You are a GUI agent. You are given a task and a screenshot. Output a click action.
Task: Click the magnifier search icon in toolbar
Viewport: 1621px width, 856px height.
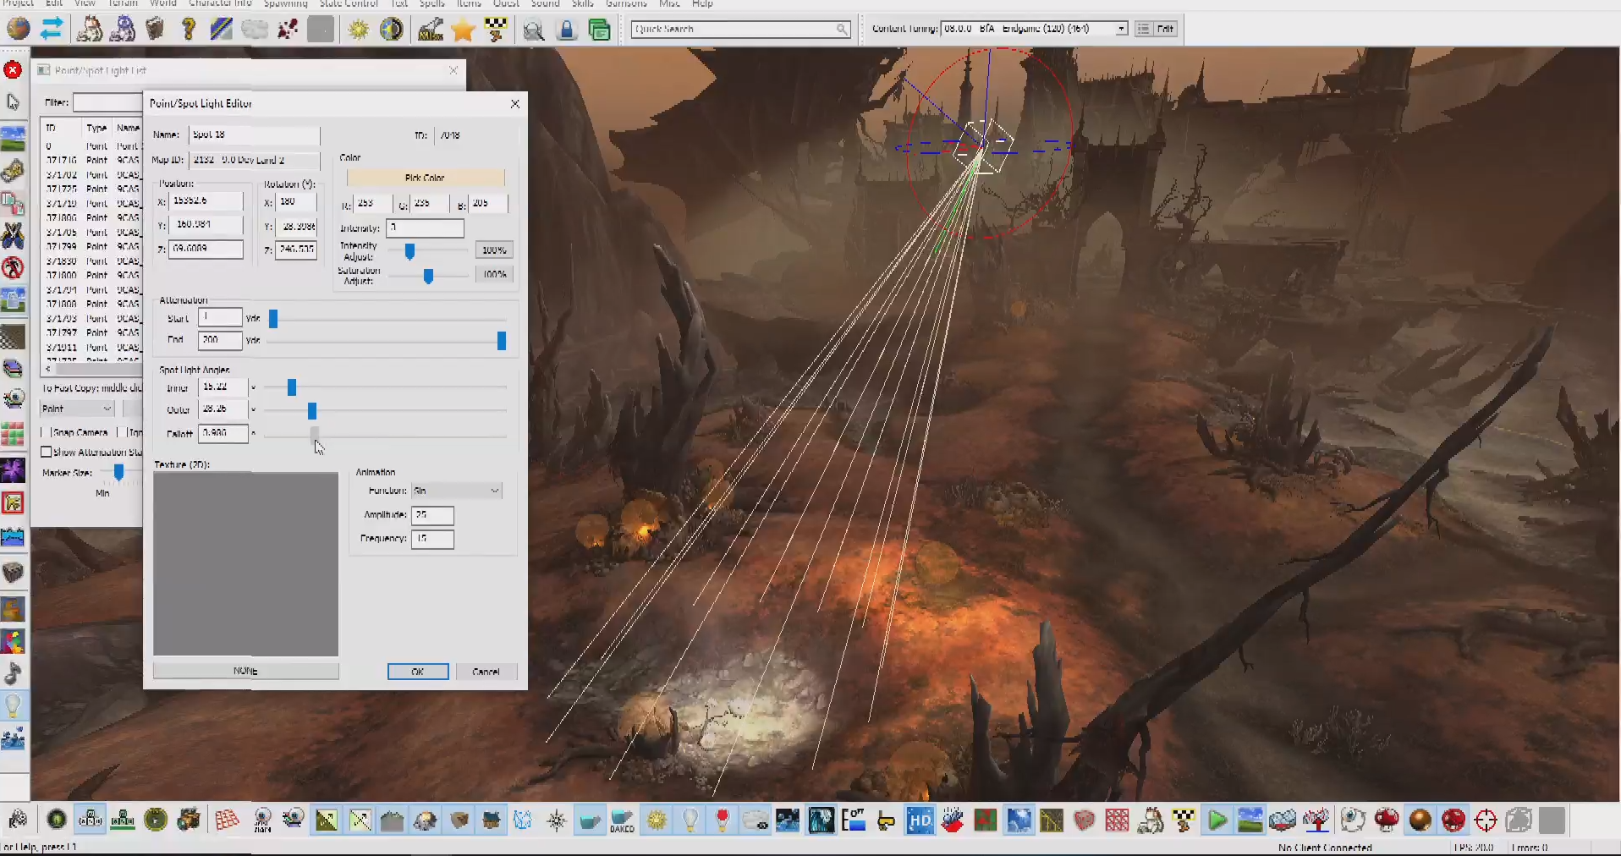[x=533, y=31]
